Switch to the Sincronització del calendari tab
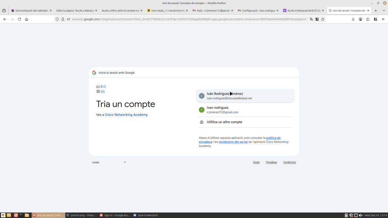The width and height of the screenshot is (388, 218). pos(31,11)
